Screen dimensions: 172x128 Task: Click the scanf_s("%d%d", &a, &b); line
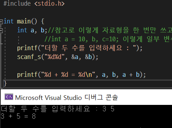point(58,57)
